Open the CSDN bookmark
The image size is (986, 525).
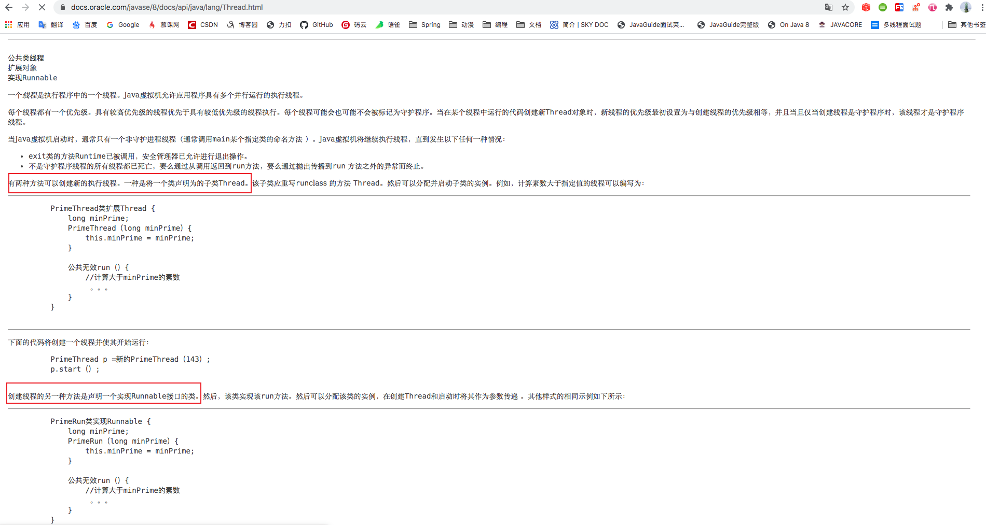click(203, 25)
